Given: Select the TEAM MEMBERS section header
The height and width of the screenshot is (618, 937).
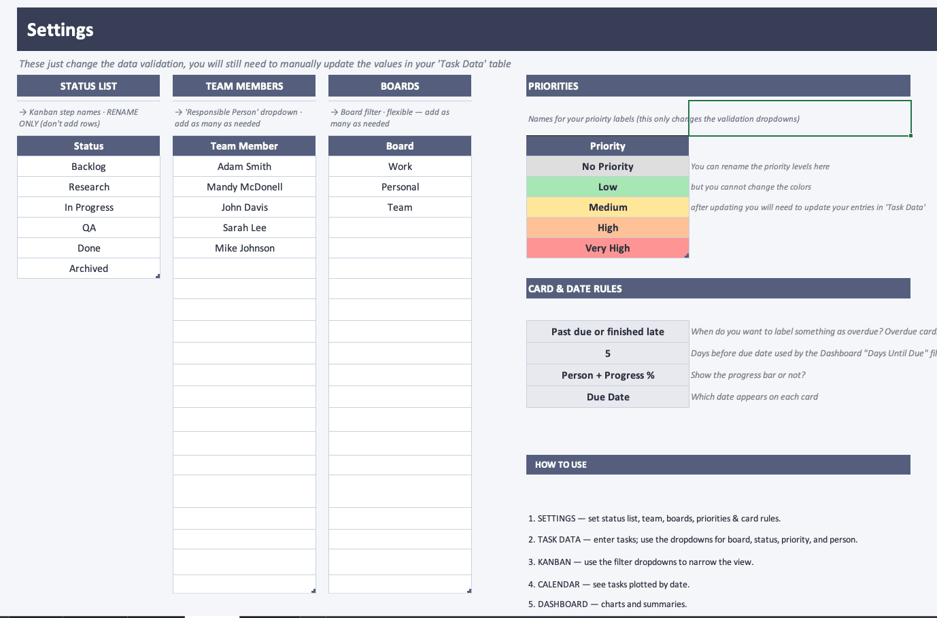Looking at the screenshot, I should pos(244,86).
